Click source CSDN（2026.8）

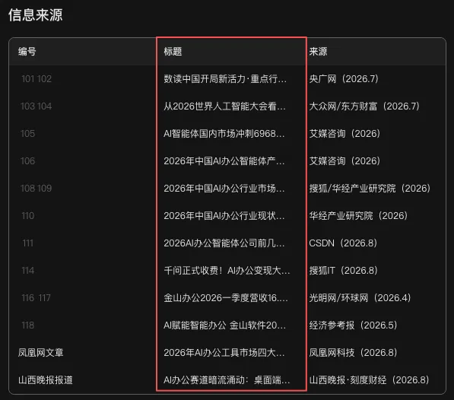[343, 243]
